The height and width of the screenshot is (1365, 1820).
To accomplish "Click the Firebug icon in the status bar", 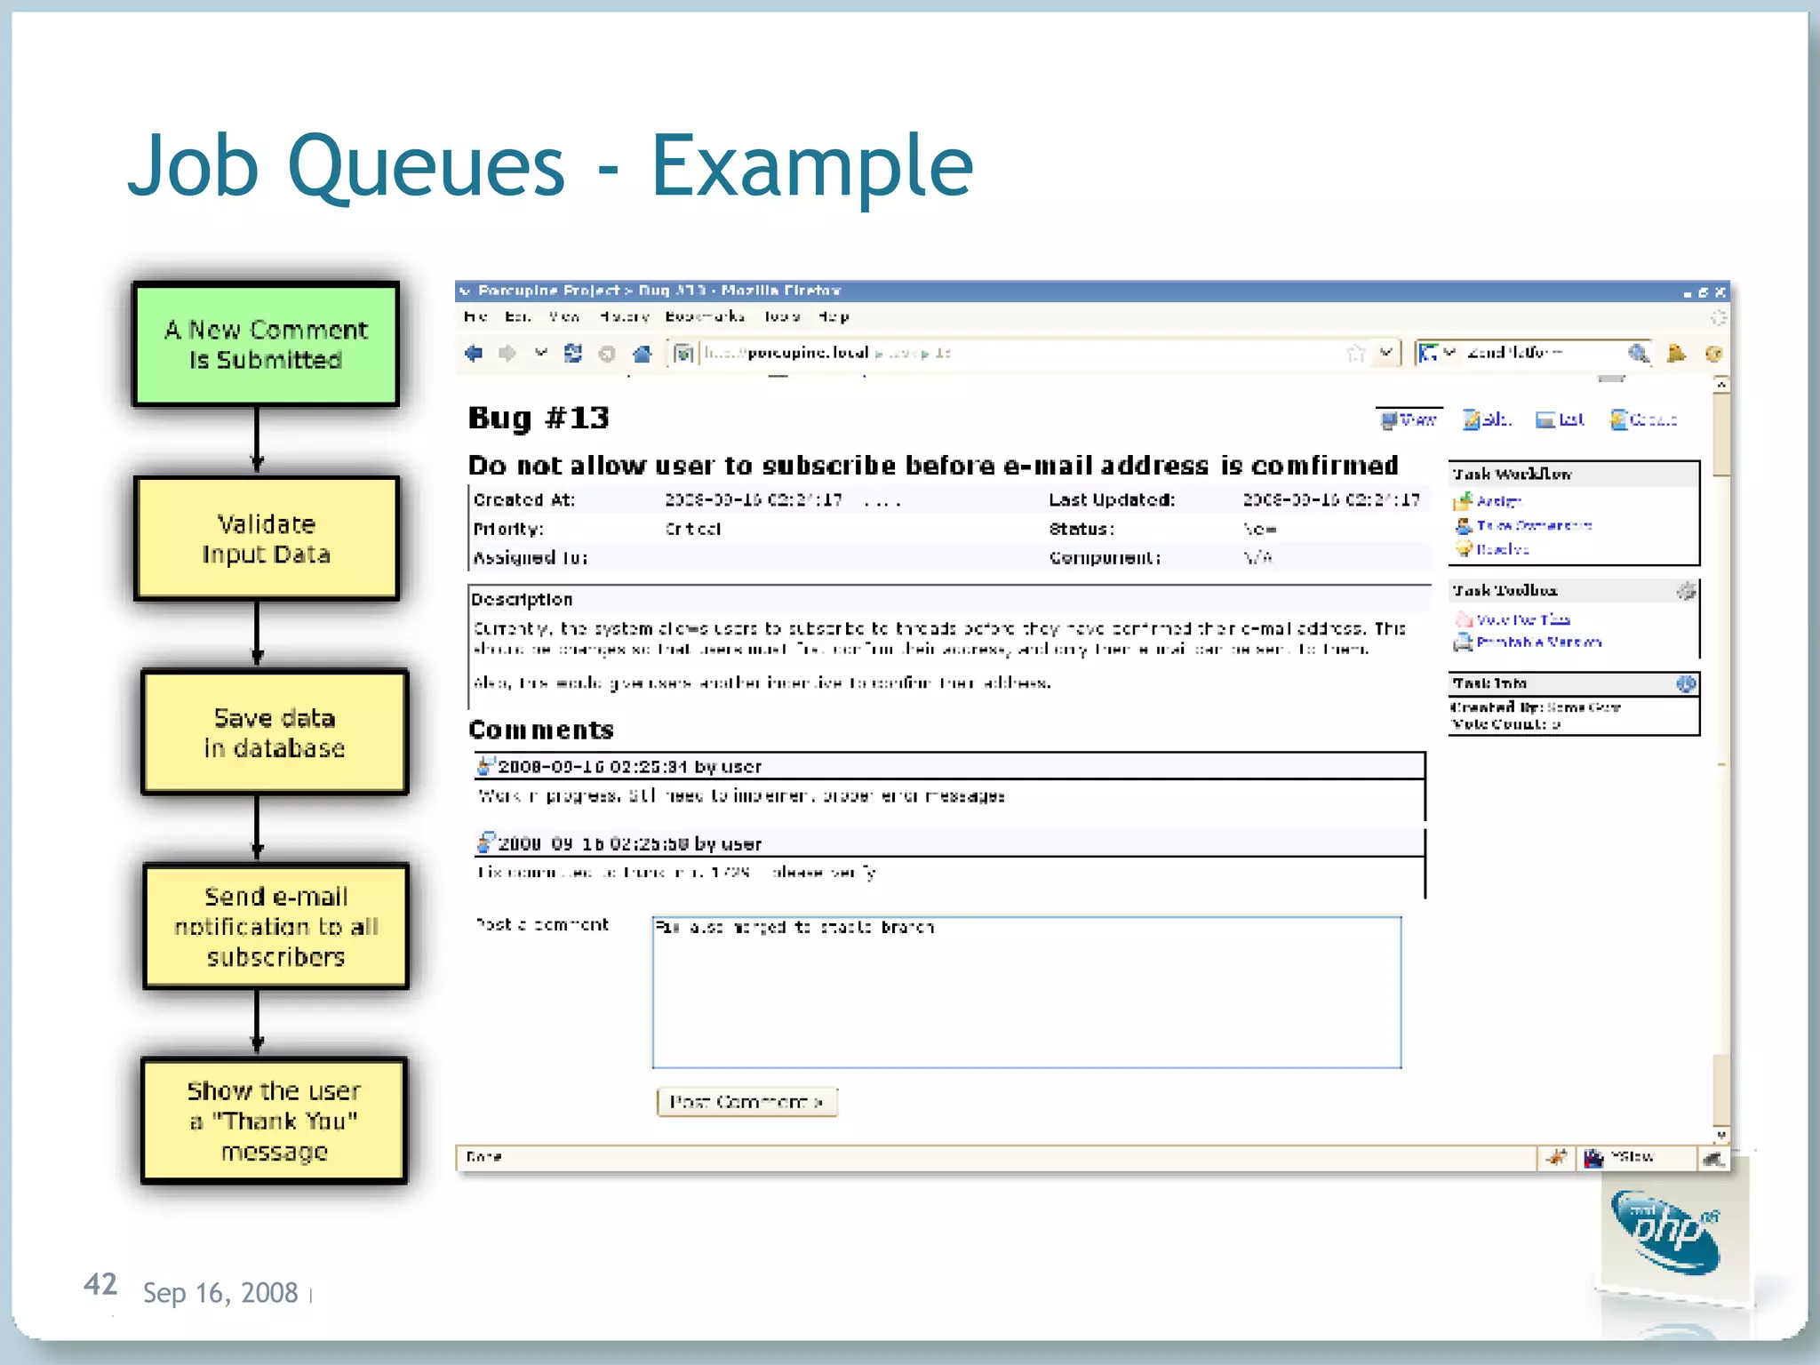I will [1556, 1157].
